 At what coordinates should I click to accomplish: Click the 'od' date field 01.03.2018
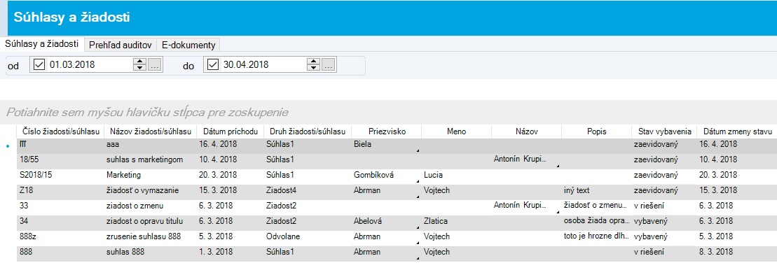(89, 65)
